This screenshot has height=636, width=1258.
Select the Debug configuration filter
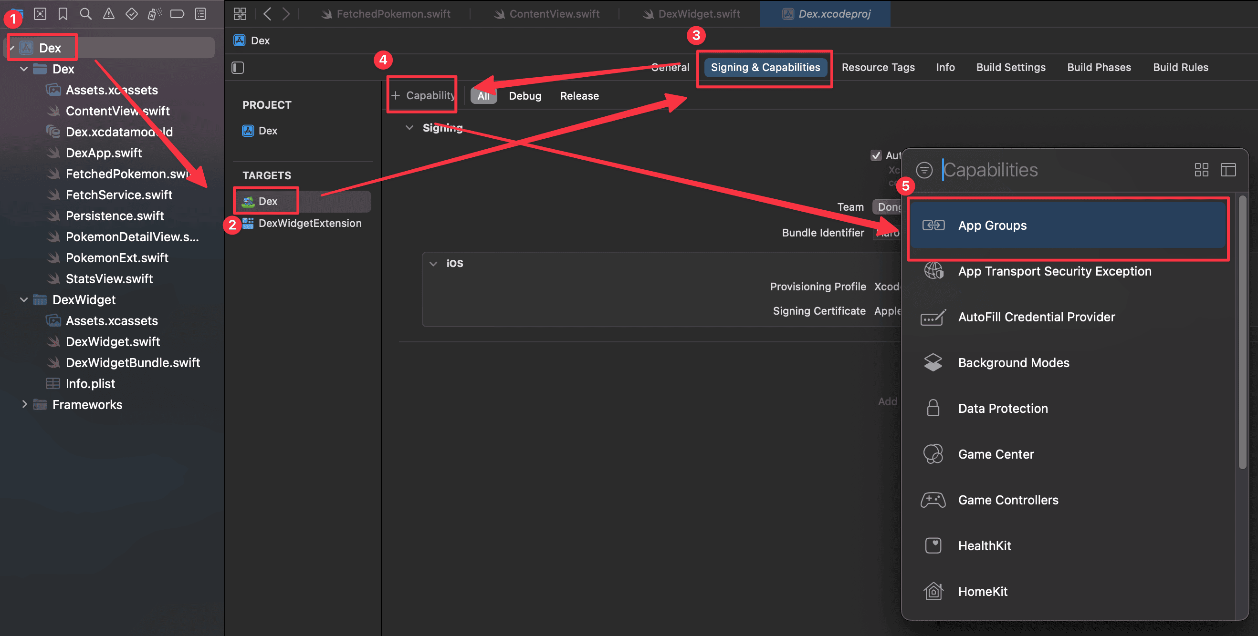[x=525, y=96]
